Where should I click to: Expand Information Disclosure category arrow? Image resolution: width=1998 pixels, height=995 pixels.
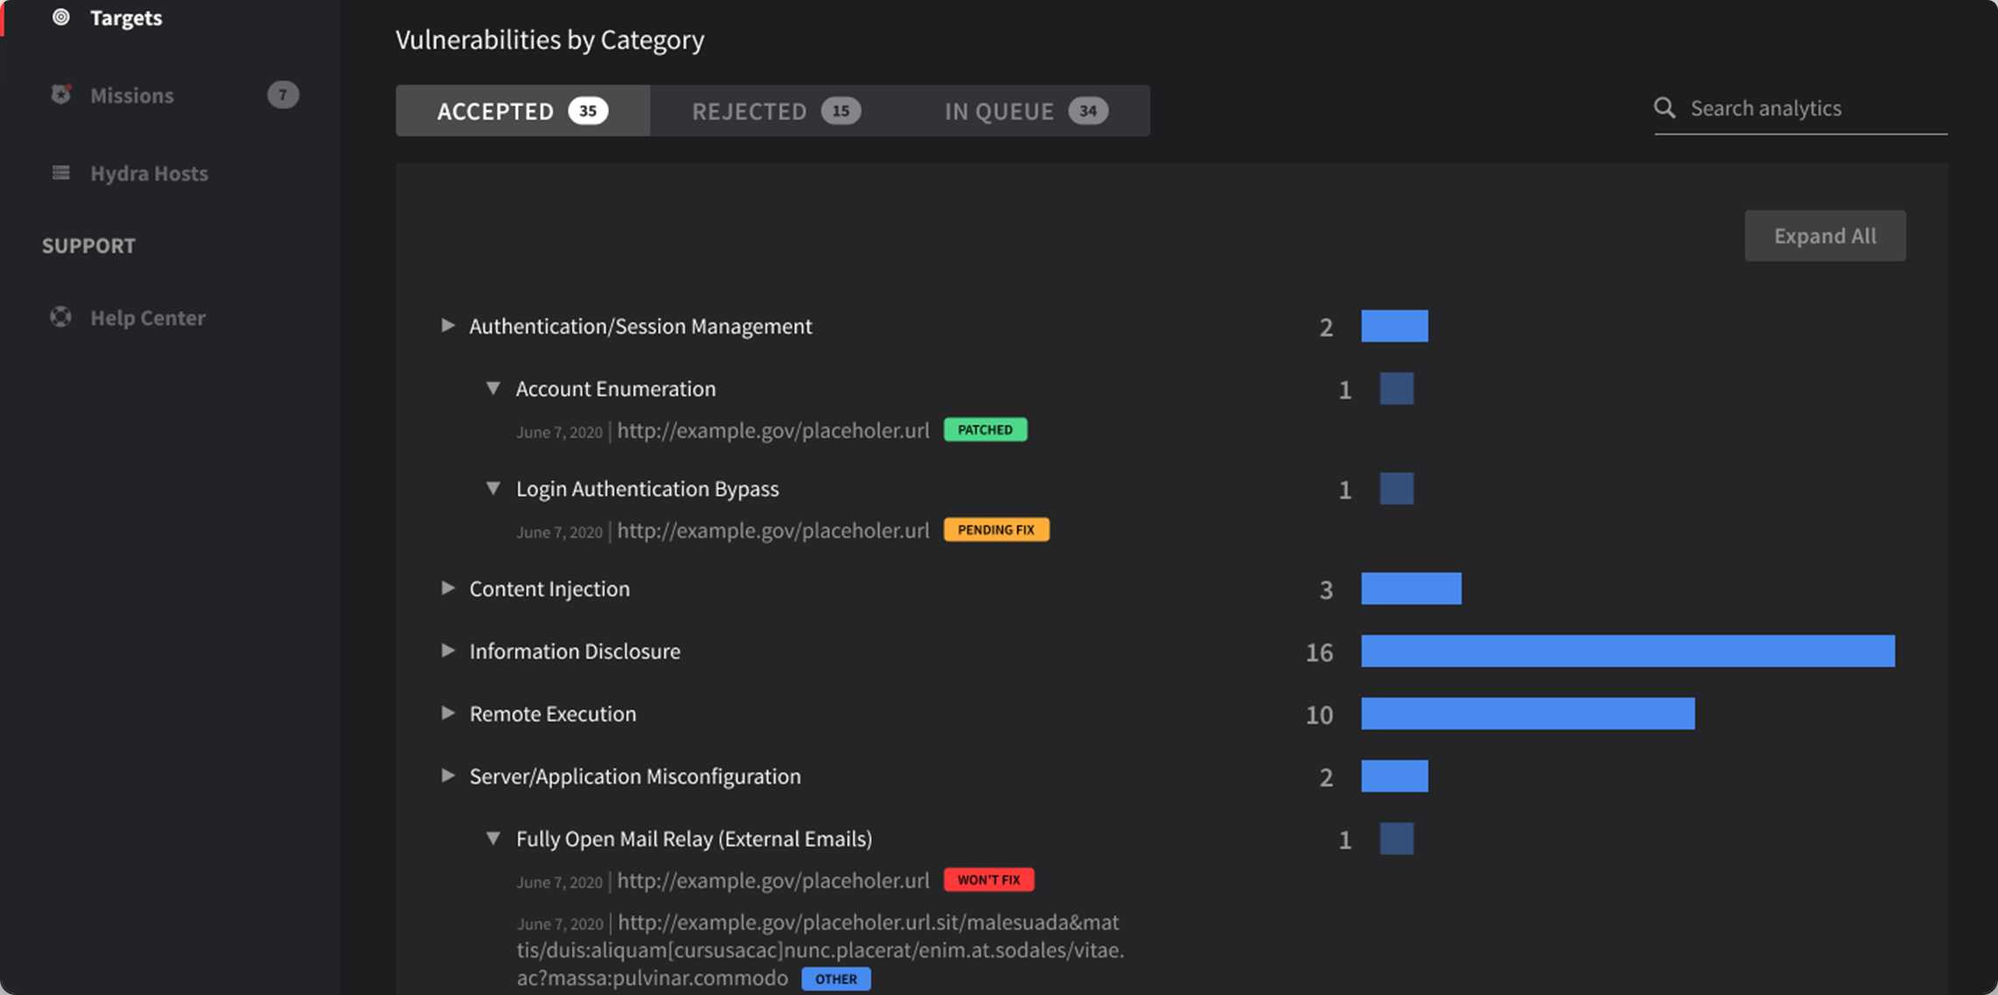click(x=447, y=651)
